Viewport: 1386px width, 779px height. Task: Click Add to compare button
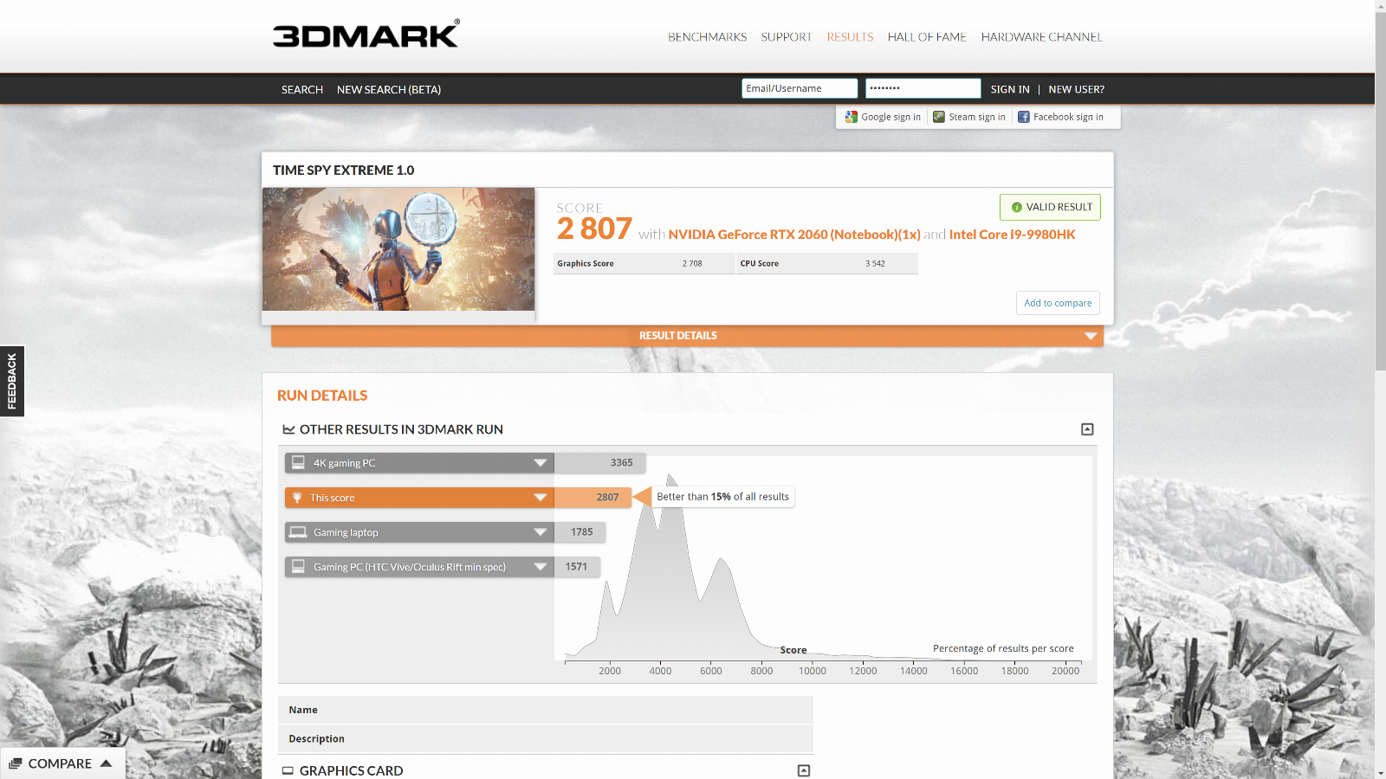click(1058, 303)
